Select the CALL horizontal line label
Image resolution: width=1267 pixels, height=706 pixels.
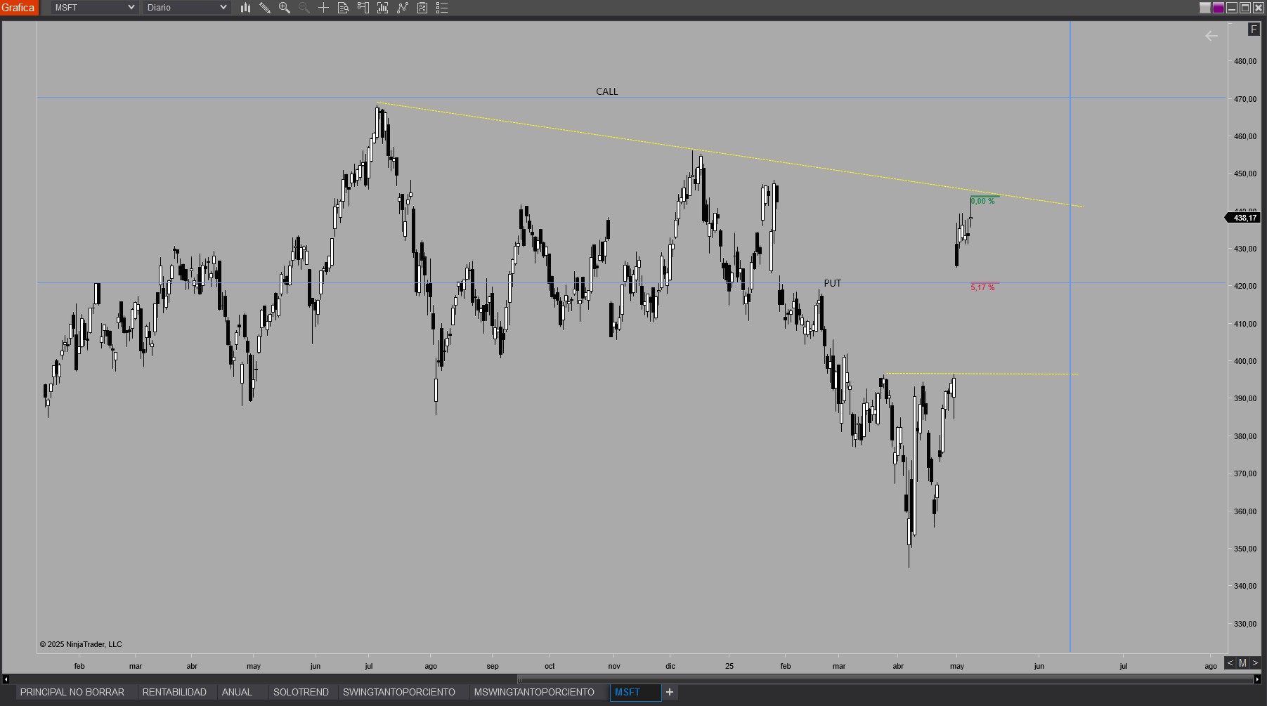[x=607, y=91]
